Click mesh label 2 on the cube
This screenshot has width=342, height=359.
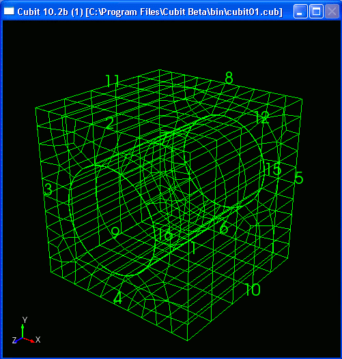tap(110, 123)
